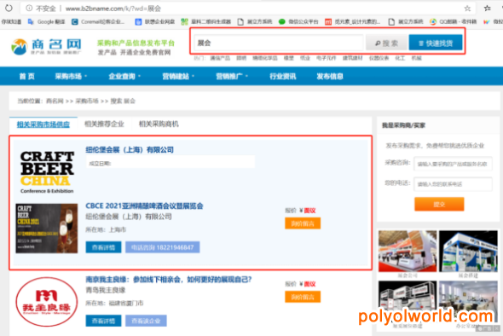Open 行业资讯 in the nav bar
Screen dimensions: 503x336
[282, 77]
